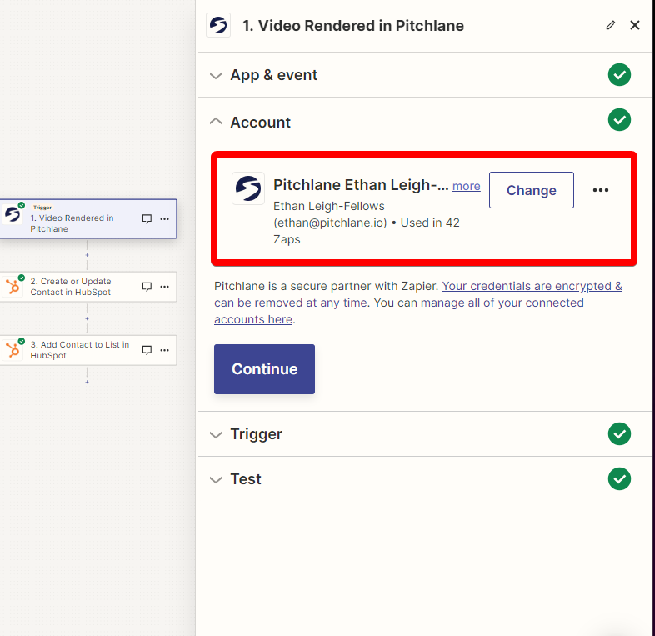Click Pitchlane icon on trigger step card

coord(12,214)
